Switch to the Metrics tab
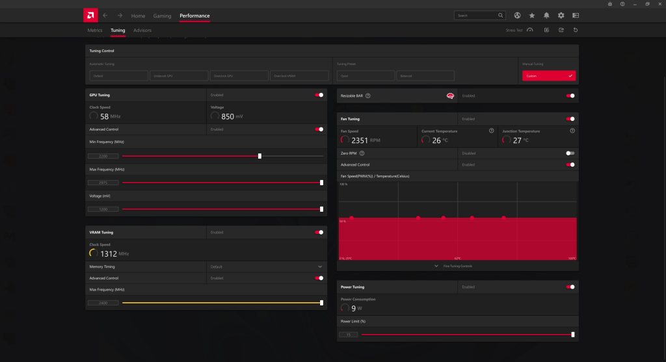Viewport: 666px width, 362px height. [95, 31]
